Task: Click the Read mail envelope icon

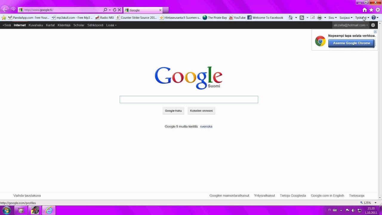Action: [x=312, y=18]
